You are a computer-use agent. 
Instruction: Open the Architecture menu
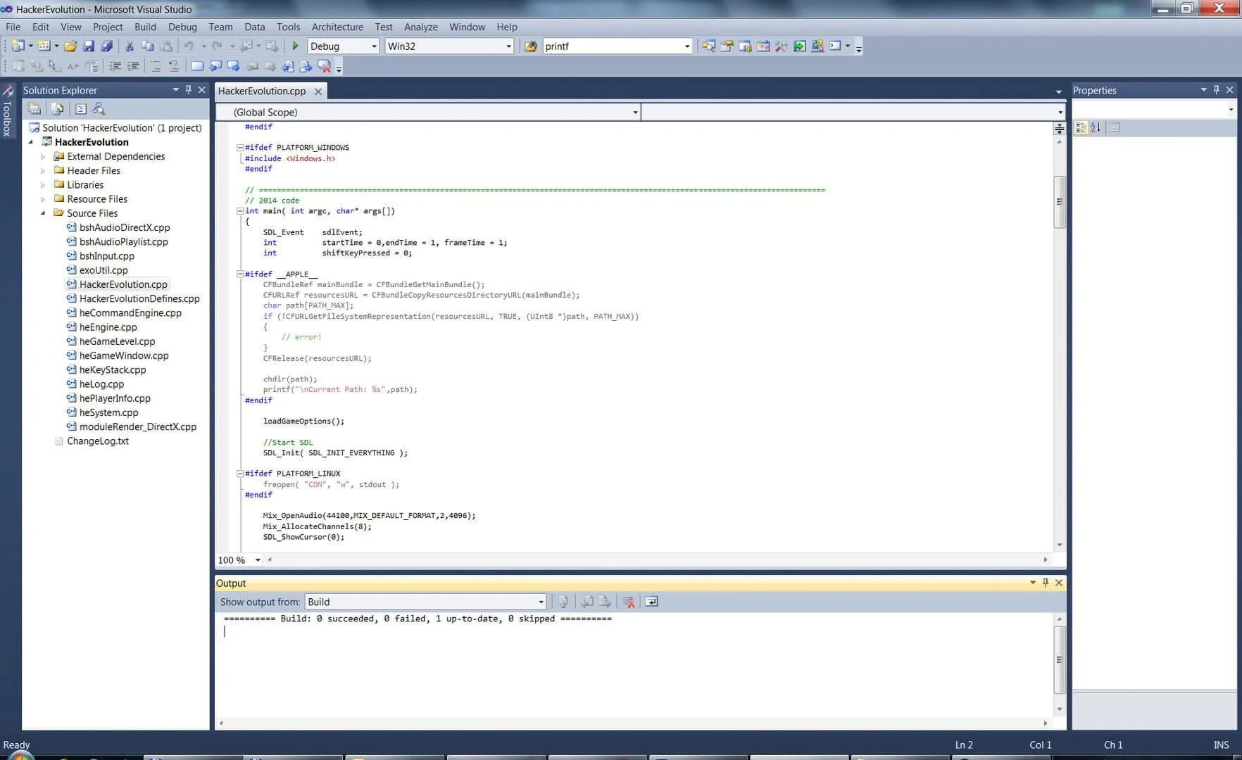pyautogui.click(x=337, y=27)
